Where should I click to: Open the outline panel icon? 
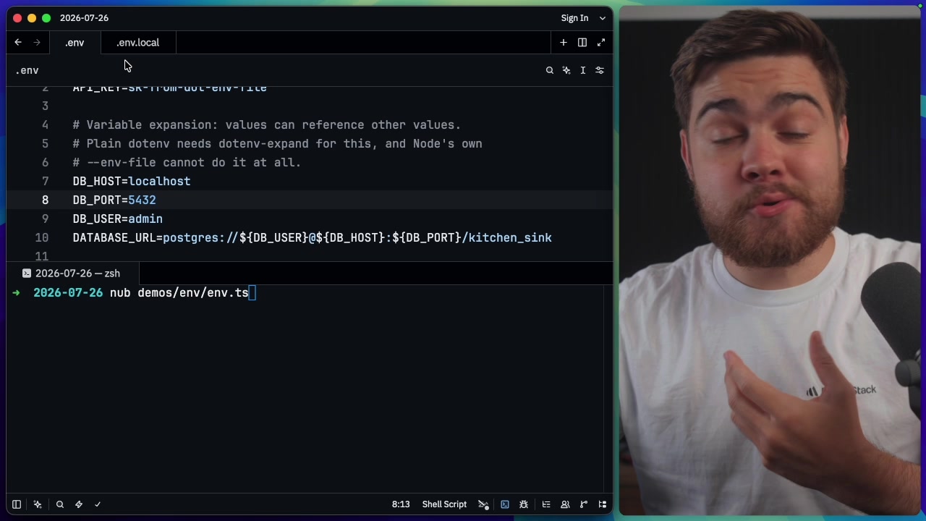pyautogui.click(x=546, y=504)
